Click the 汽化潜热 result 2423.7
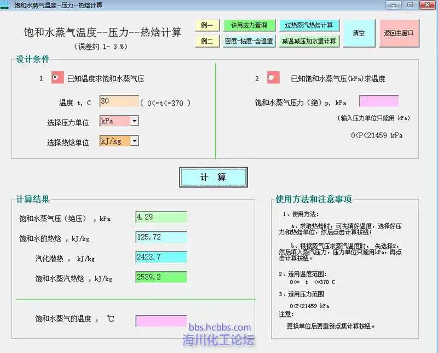The width and height of the screenshot is (438, 353). tap(161, 257)
